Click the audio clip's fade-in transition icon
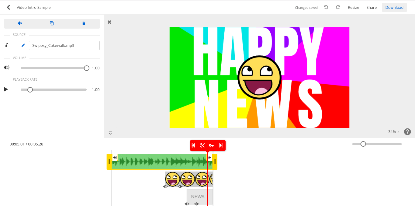This screenshot has width=415, height=206. 115,157
